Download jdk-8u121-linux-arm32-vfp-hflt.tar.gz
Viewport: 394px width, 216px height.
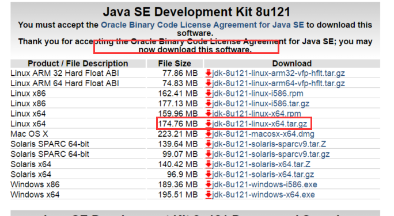[278, 73]
